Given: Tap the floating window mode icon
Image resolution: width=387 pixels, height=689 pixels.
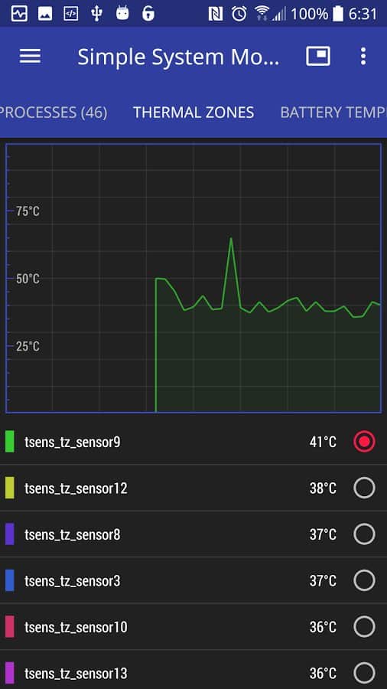Looking at the screenshot, I should coord(318,56).
